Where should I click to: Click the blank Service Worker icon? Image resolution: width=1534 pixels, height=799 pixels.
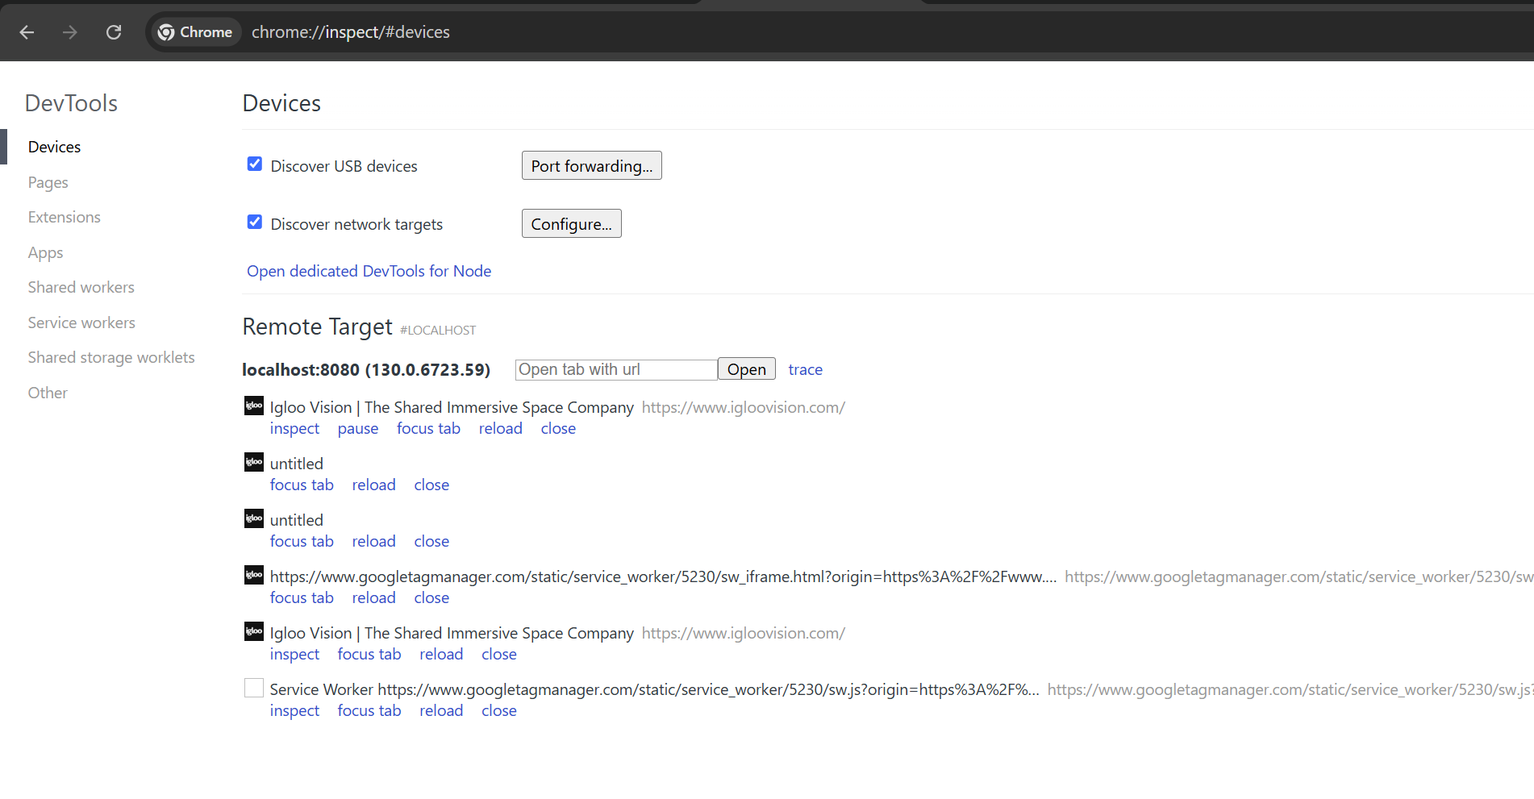click(x=254, y=688)
